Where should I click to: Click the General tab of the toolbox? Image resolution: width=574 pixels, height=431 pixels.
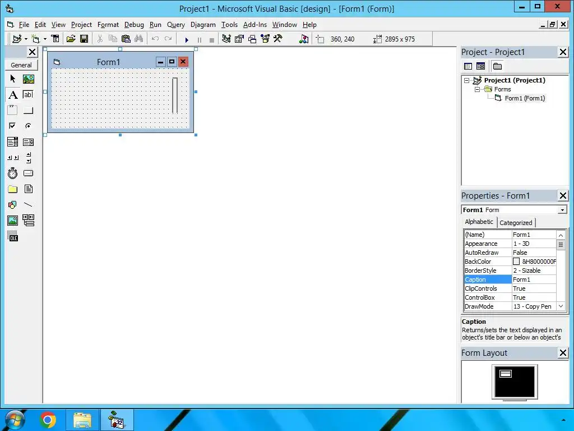(x=21, y=65)
